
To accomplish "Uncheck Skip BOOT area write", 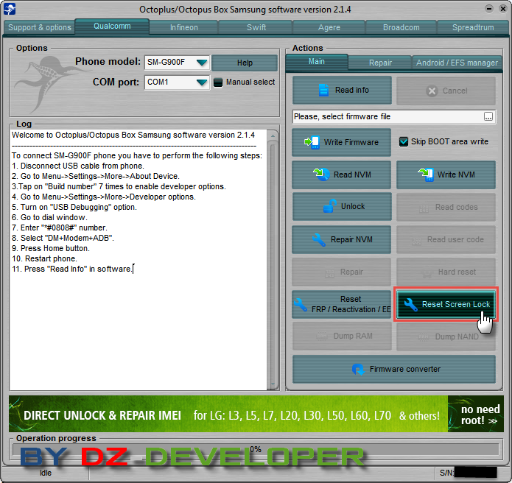I will coord(404,141).
